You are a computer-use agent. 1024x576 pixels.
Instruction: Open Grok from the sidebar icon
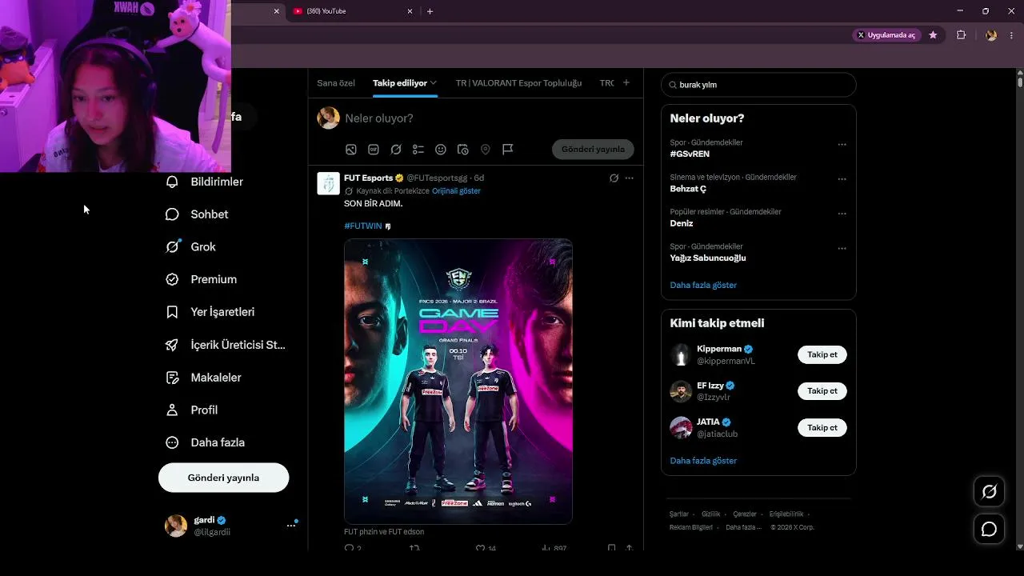click(172, 247)
